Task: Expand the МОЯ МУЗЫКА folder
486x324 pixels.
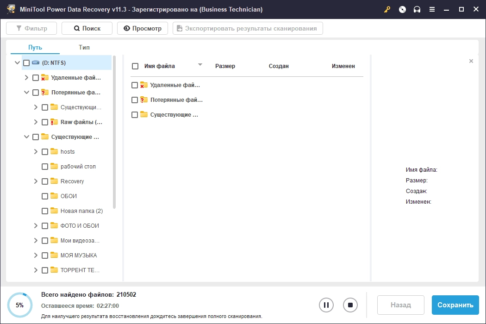Action: [36, 255]
